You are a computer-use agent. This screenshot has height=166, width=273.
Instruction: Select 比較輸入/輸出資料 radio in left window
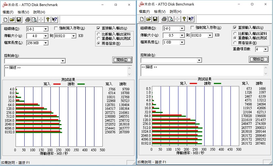(x=99, y=34)
